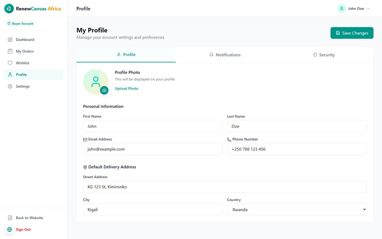382x239 pixels.
Task: Click the Buyer Account badge
Action: [20, 24]
